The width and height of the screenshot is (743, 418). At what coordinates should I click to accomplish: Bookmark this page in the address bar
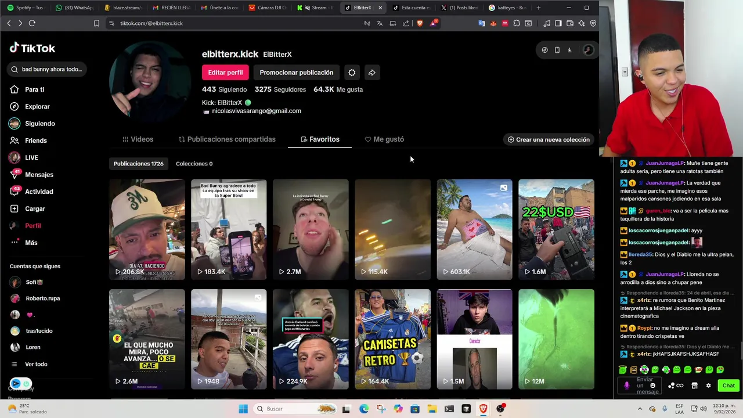[x=96, y=23]
